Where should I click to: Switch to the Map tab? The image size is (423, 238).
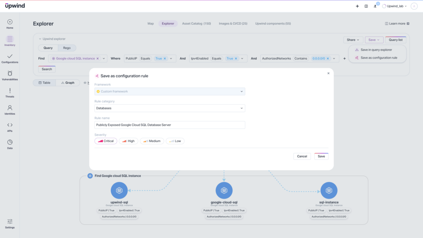pos(150,24)
